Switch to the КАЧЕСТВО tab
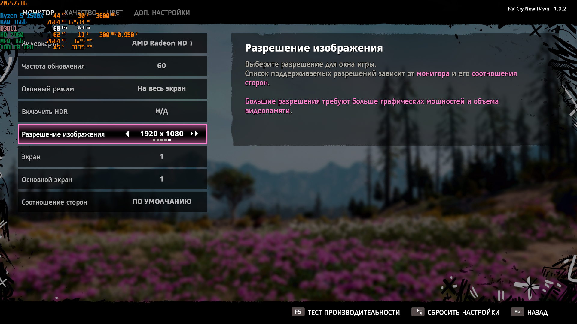 click(81, 13)
